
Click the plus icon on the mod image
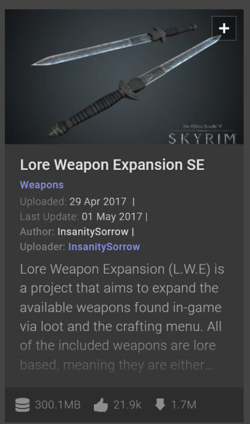pyautogui.click(x=224, y=28)
